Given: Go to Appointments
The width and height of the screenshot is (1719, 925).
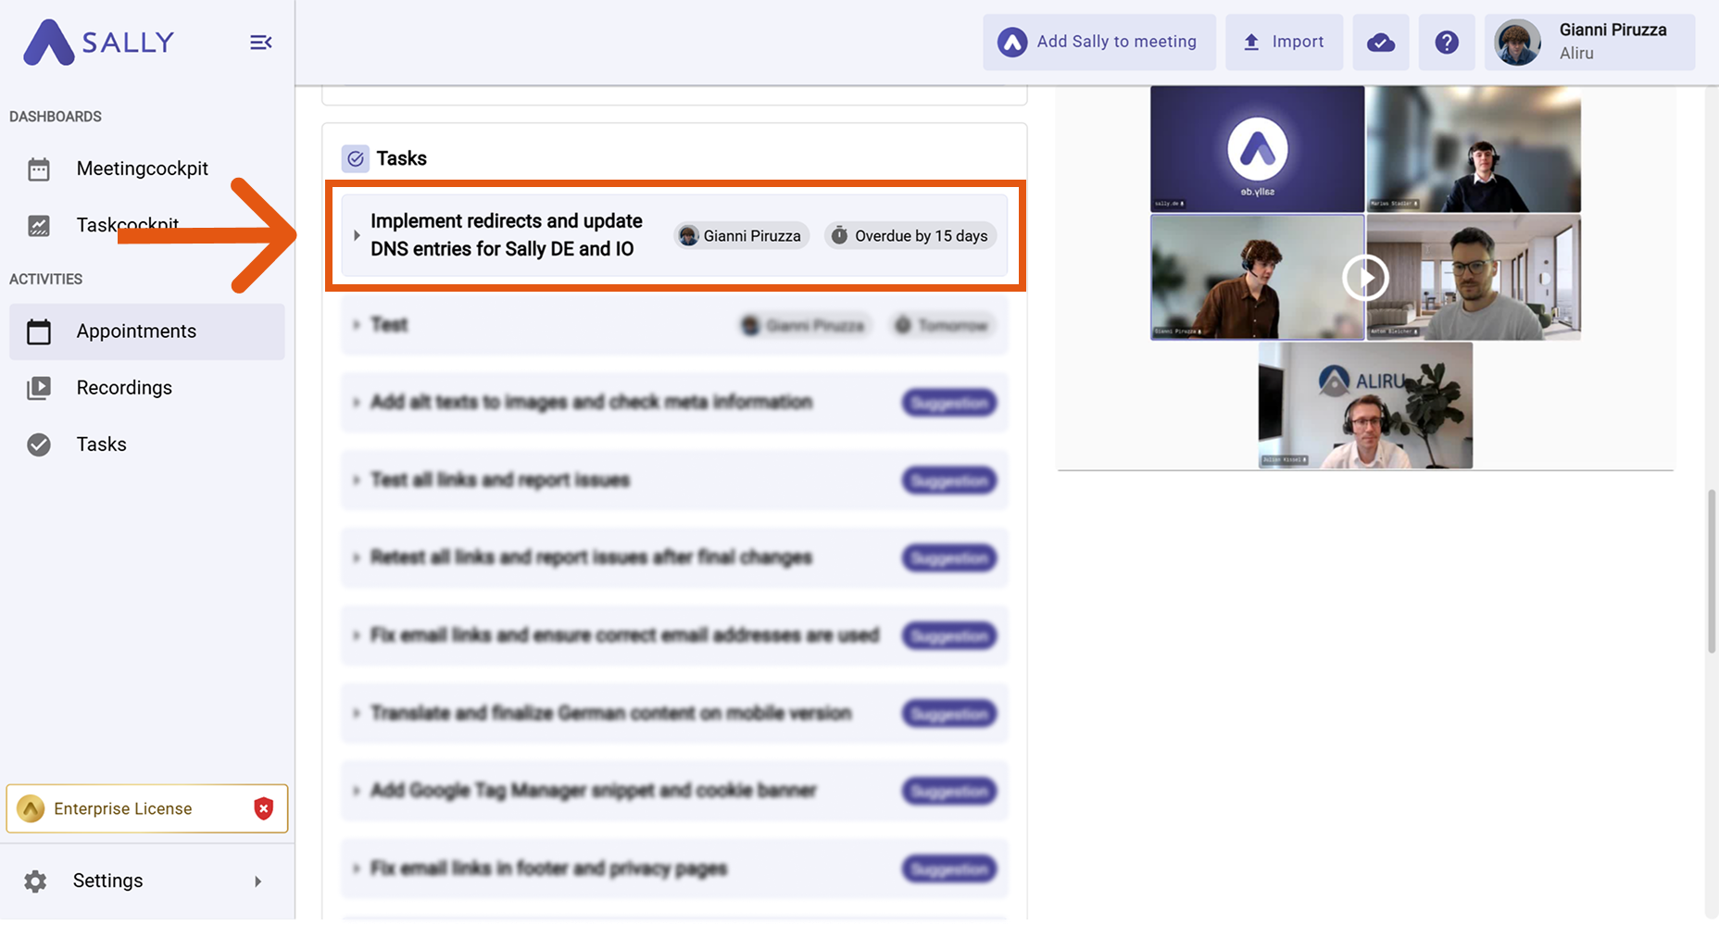Looking at the screenshot, I should click(147, 331).
